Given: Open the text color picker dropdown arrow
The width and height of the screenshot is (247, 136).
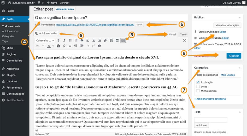Looking at the screenshot, I should click(53, 46).
